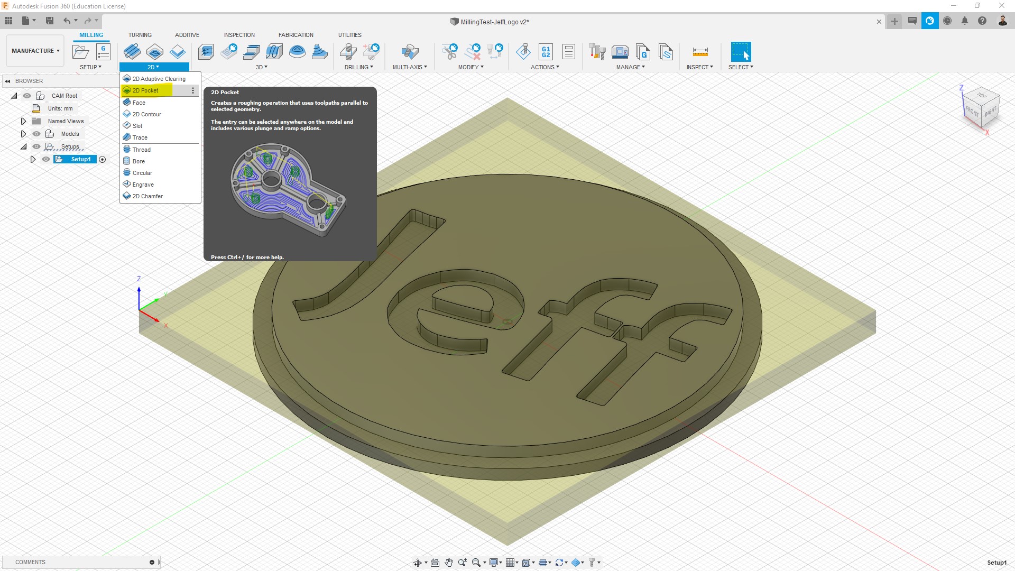Click the Post Process G1G2 icon
This screenshot has width=1015, height=571.
(x=546, y=51)
